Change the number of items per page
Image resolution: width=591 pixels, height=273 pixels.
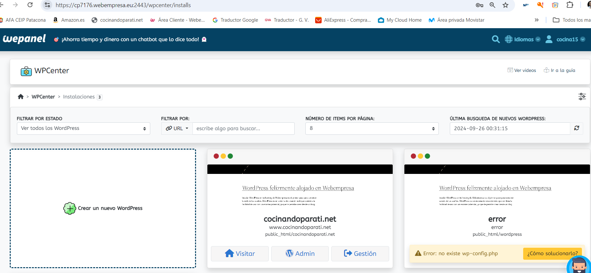coord(372,128)
